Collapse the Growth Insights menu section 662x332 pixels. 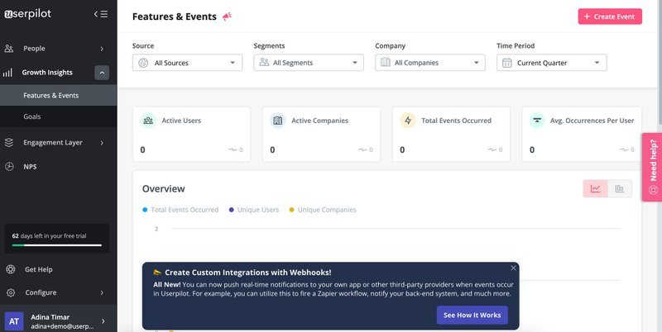coord(102,73)
